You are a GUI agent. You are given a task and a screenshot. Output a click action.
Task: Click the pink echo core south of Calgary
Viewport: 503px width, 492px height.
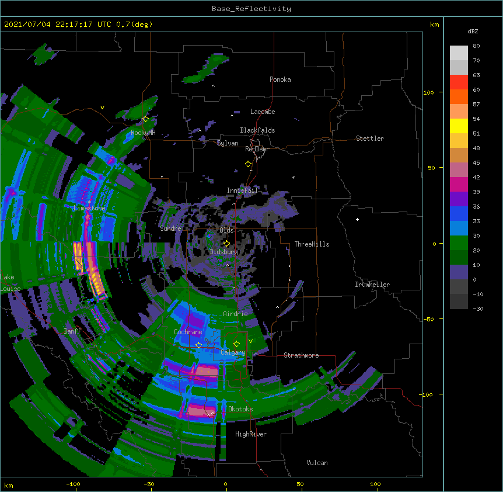207,370
